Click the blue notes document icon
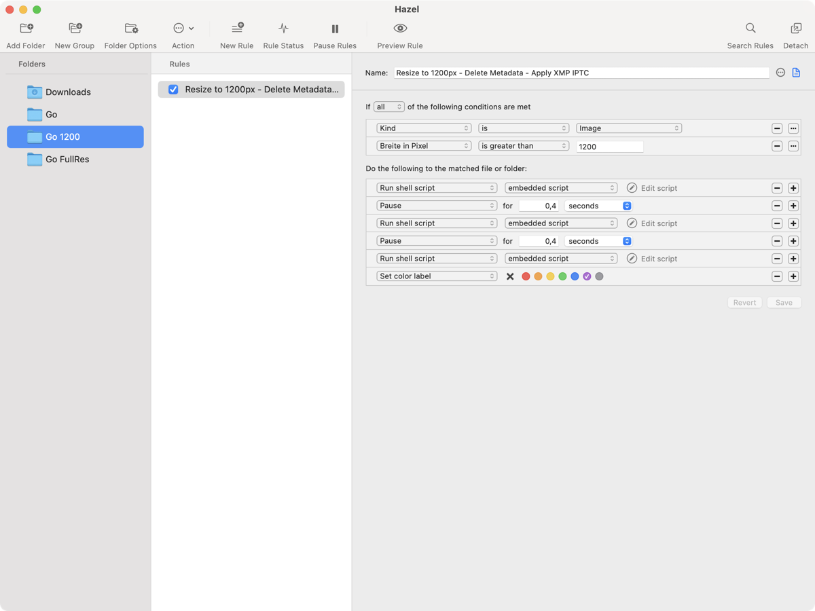 pyautogui.click(x=796, y=73)
